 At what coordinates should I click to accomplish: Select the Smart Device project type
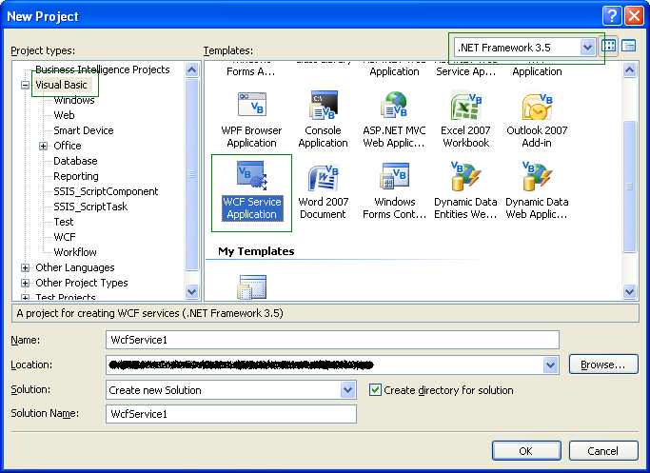coord(84,130)
